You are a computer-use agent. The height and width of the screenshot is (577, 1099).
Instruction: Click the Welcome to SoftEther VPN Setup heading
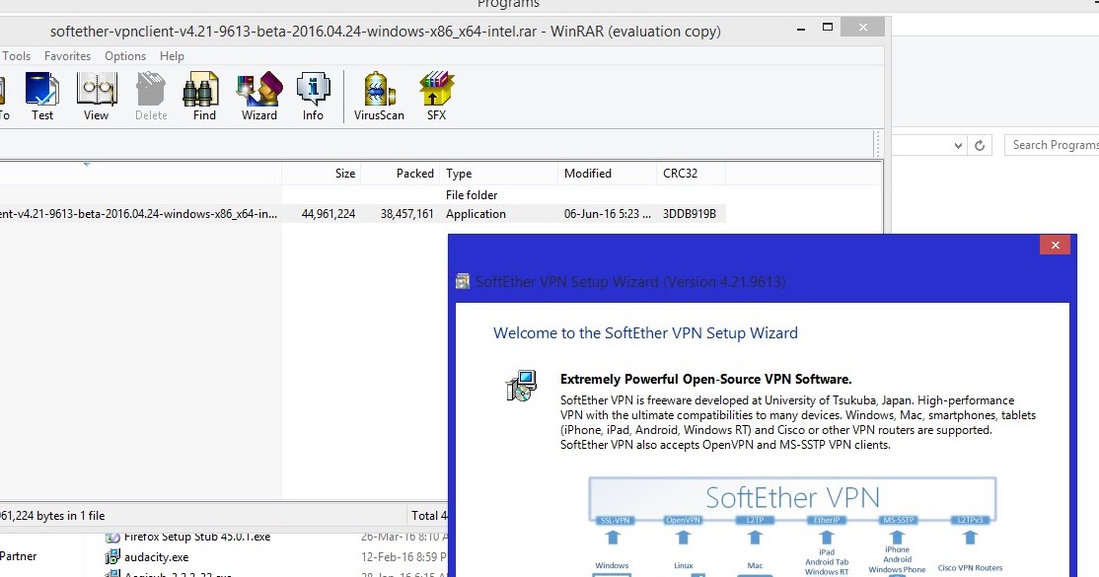click(645, 333)
